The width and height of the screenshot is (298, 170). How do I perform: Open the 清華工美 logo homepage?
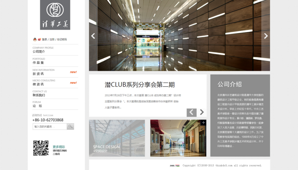coord(55,15)
